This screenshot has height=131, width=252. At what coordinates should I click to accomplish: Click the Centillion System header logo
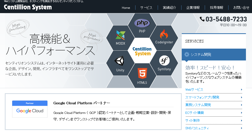(x=28, y=7)
